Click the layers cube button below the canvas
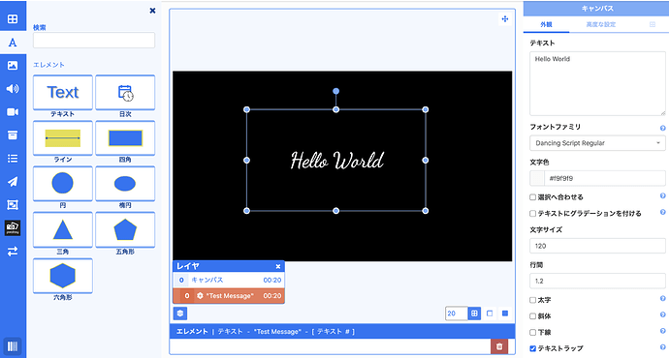The height and width of the screenshot is (358, 669). [180, 313]
